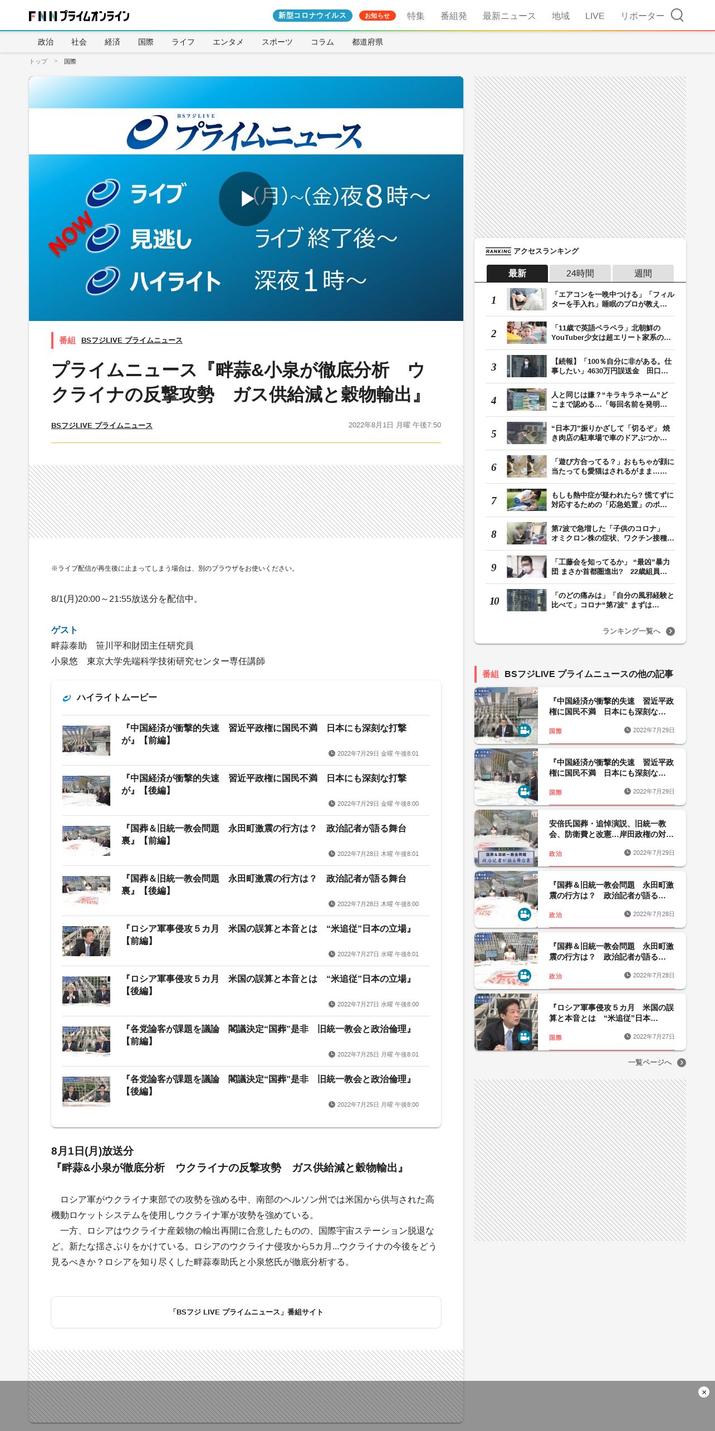
Task: Select 番組発 in header menu
Action: click(x=454, y=16)
